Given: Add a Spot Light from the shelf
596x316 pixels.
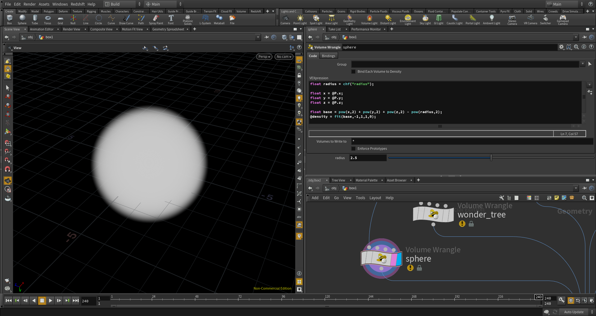Looking at the screenshot, I should pyautogui.click(x=316, y=20).
